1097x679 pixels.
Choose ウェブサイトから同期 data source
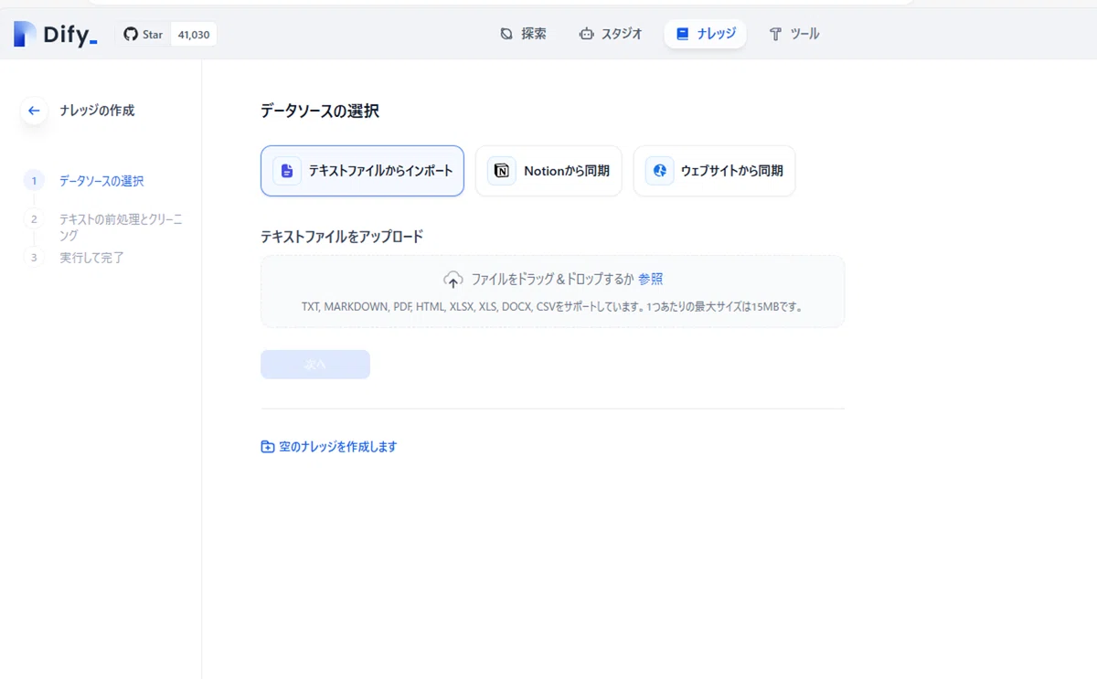tap(714, 171)
